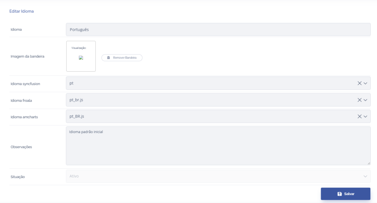Expand the Idioma froala dropdown arrow
Viewport: 377px width, 203px height.
coord(366,100)
